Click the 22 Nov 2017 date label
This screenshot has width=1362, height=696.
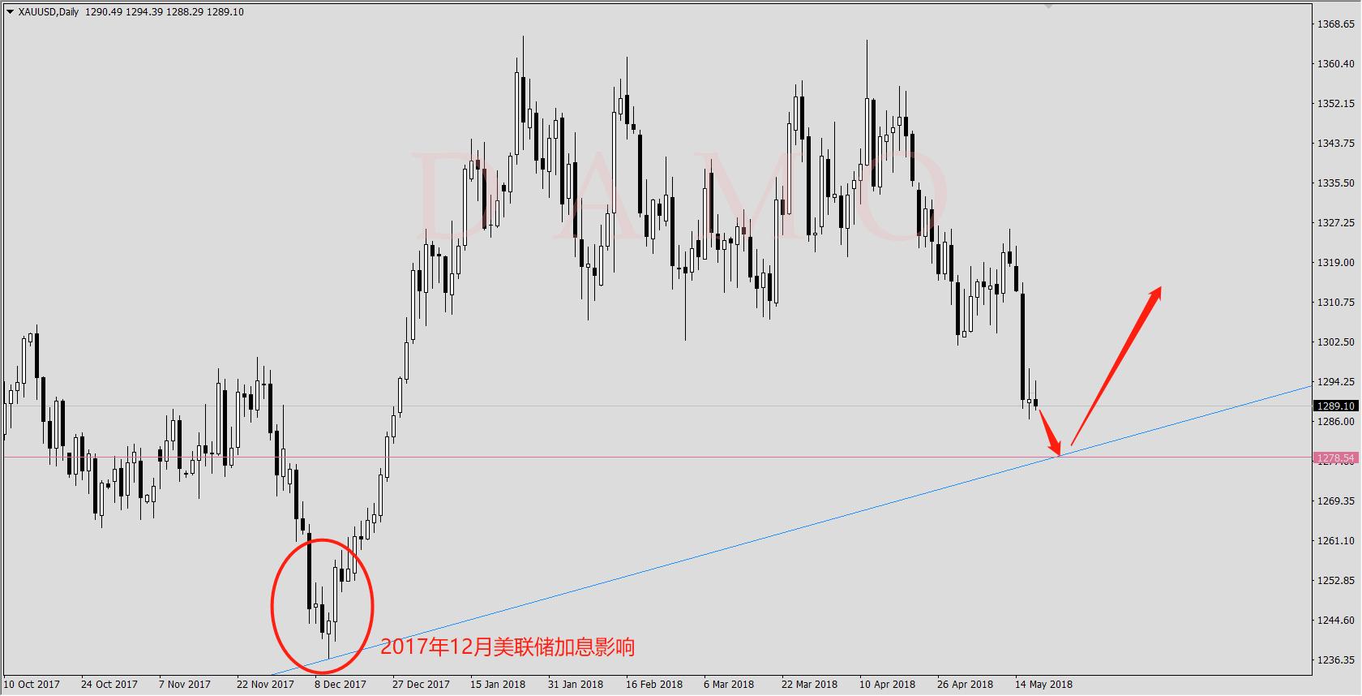coord(265,685)
